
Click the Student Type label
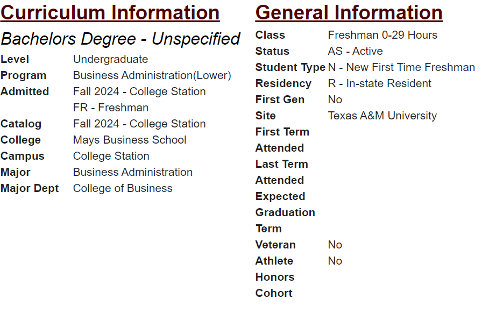coord(290,67)
